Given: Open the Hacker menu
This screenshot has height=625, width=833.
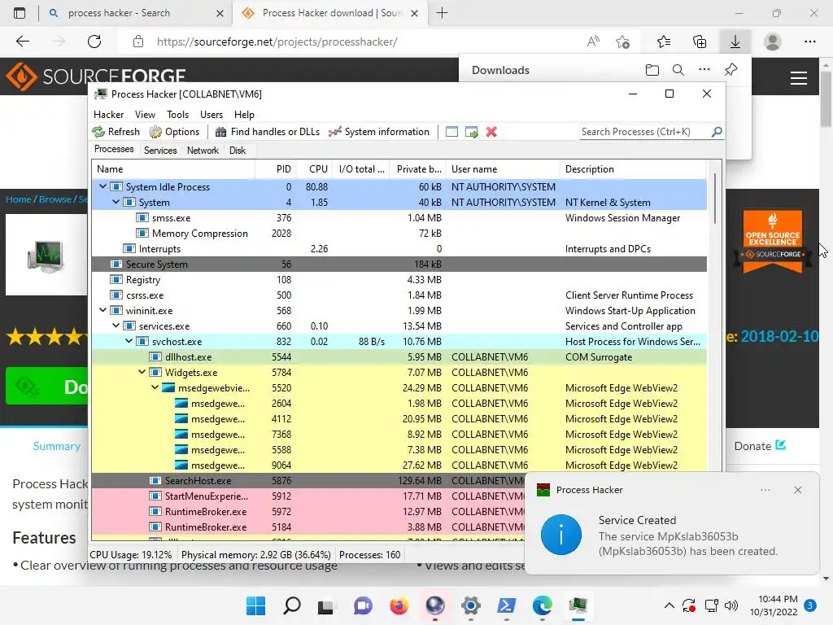Looking at the screenshot, I should click(108, 114).
